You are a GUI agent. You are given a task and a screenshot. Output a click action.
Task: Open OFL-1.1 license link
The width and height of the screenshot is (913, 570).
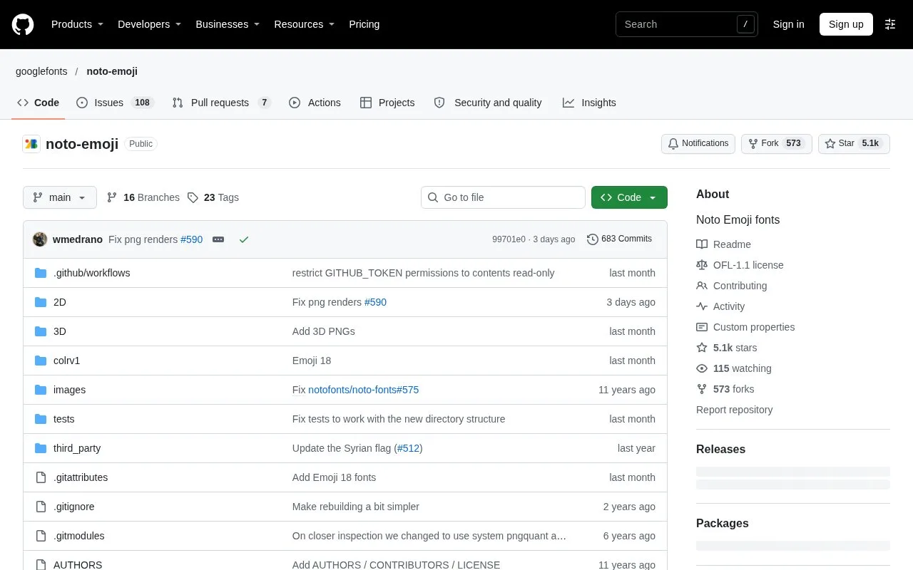click(x=740, y=265)
